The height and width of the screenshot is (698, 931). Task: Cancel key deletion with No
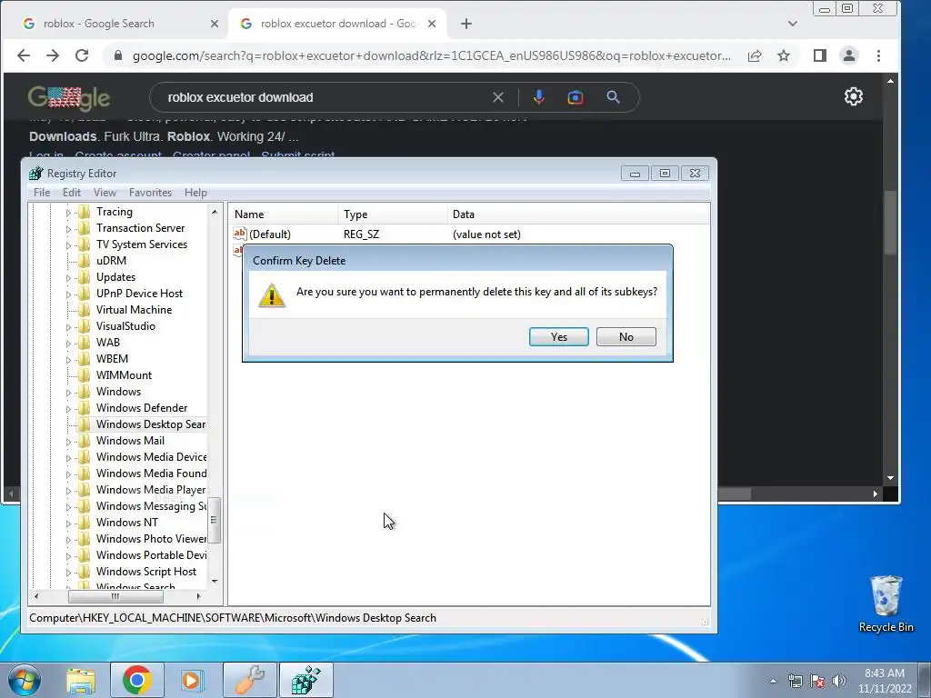coord(626,336)
